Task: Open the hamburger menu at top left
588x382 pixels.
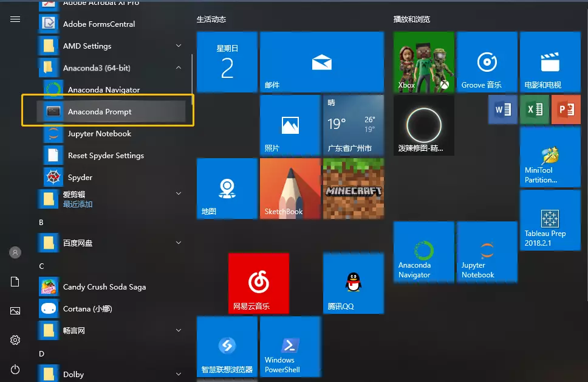Action: click(x=15, y=19)
